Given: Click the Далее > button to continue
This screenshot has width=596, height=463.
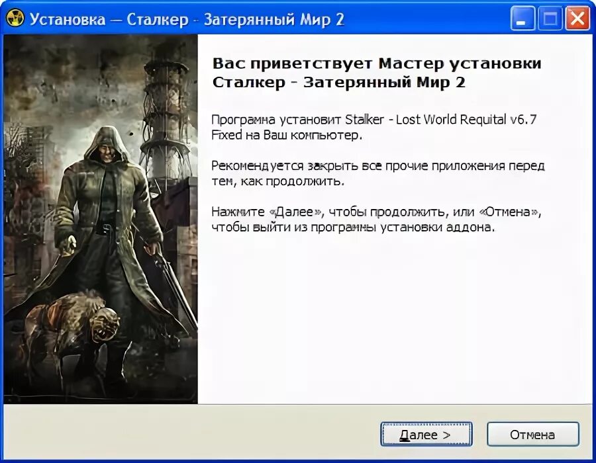Looking at the screenshot, I should tap(426, 434).
